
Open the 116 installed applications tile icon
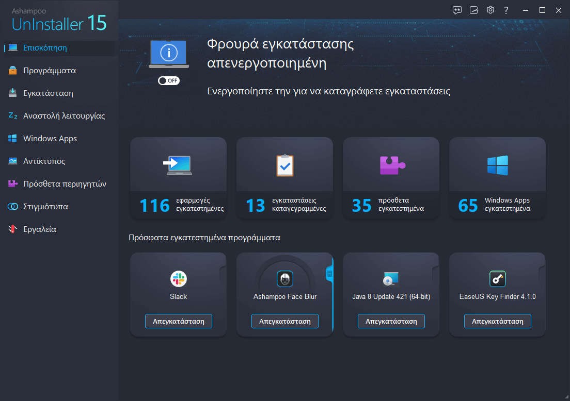tap(178, 165)
